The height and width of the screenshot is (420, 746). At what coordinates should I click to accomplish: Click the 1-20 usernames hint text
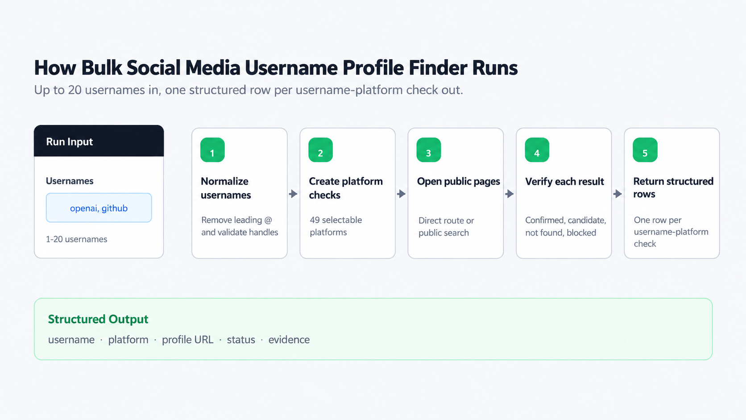tap(76, 239)
